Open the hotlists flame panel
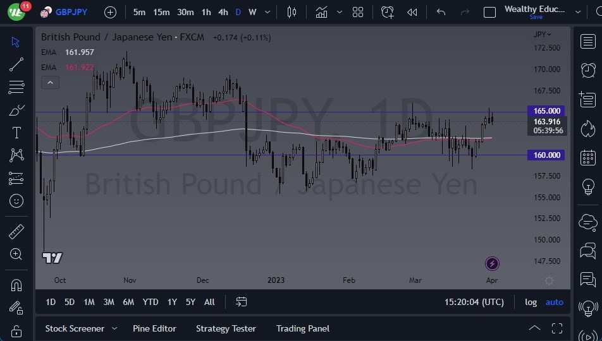 pyautogui.click(x=588, y=128)
